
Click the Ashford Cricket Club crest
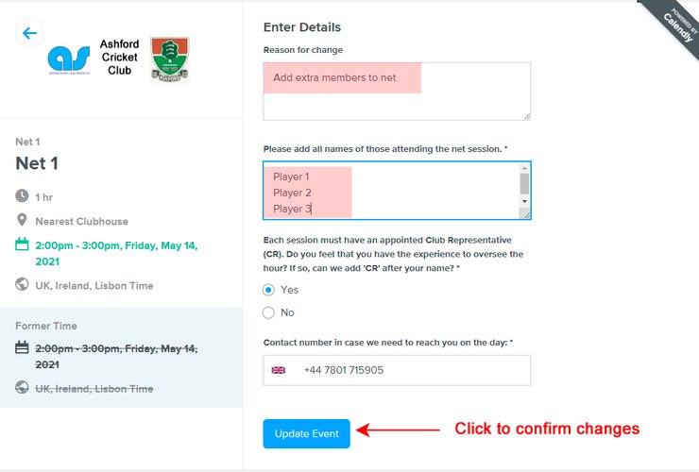point(170,60)
